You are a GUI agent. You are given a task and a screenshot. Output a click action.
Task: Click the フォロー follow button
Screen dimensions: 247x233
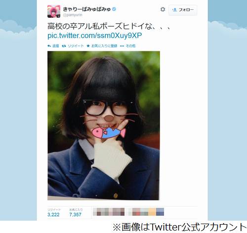[x=183, y=10]
